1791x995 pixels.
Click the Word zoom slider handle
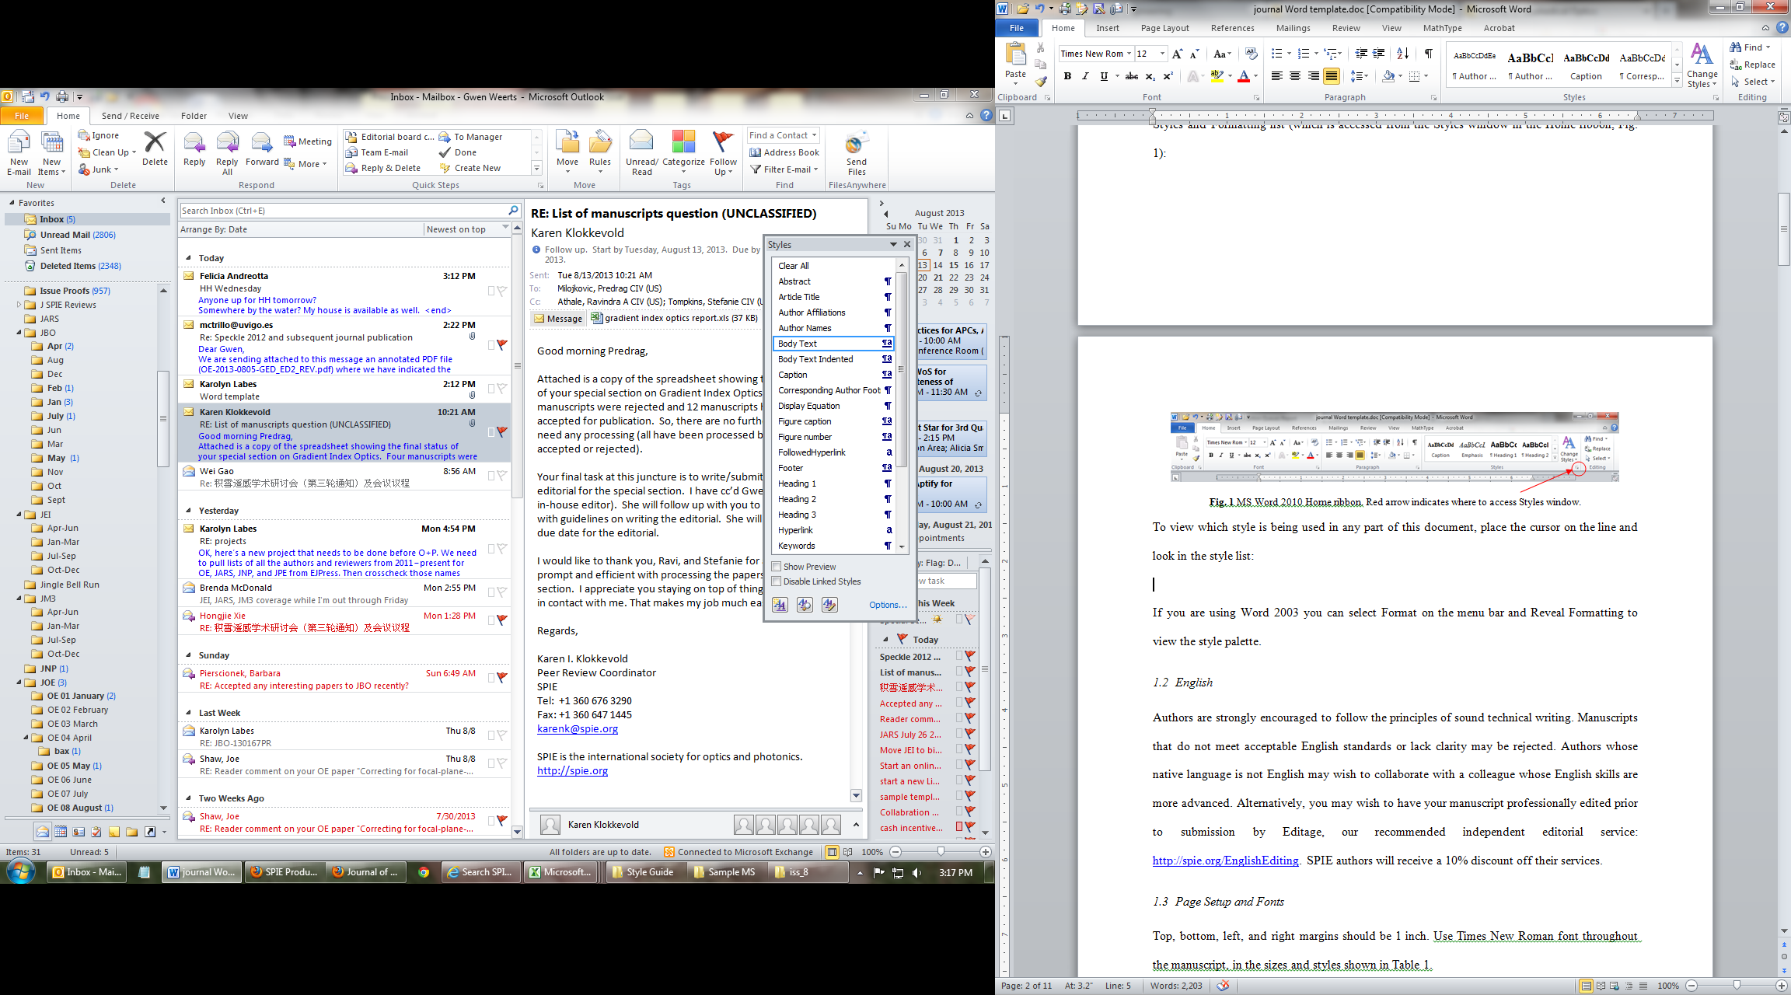1737,986
